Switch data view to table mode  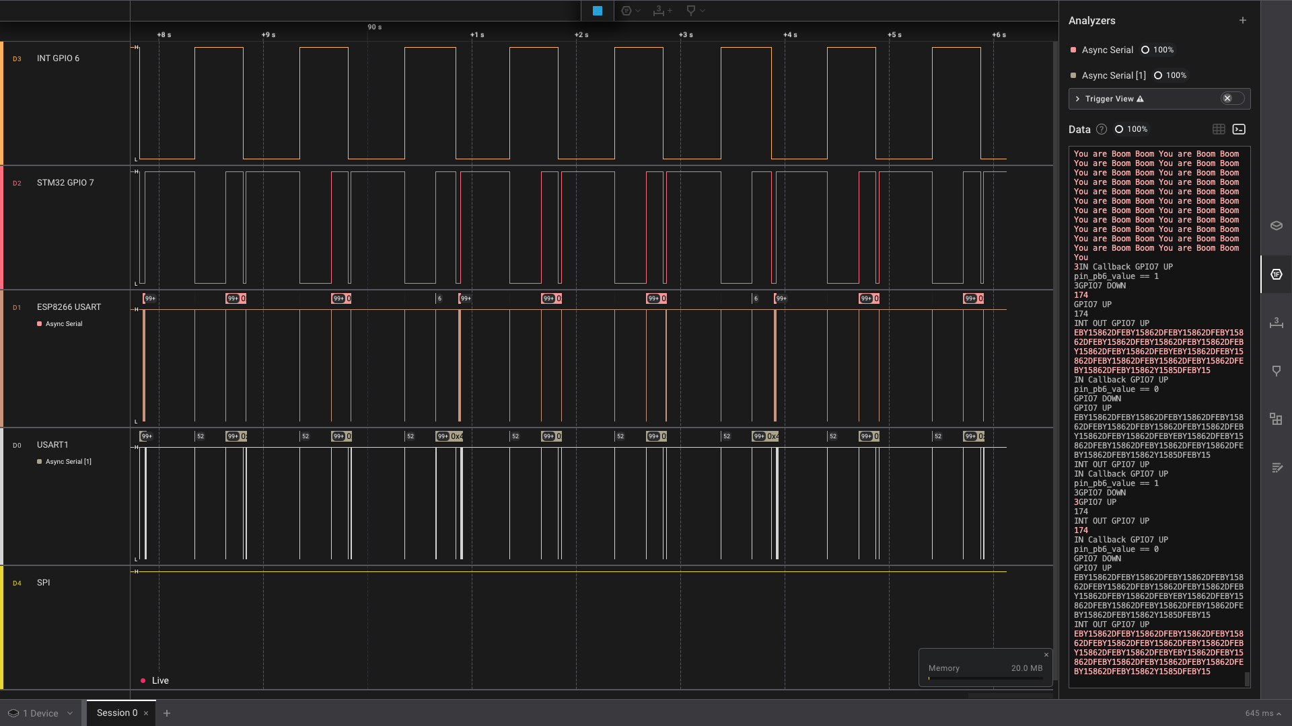(1219, 129)
